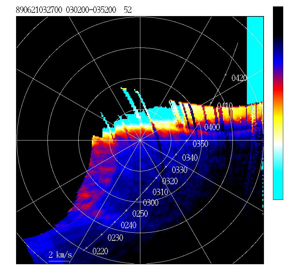Click the 0330 time label
This screenshot has height=270, width=289.
pyautogui.click(x=180, y=170)
